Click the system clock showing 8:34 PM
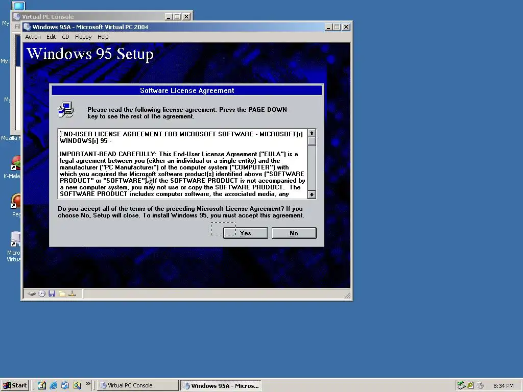This screenshot has height=392, width=523. 503,386
